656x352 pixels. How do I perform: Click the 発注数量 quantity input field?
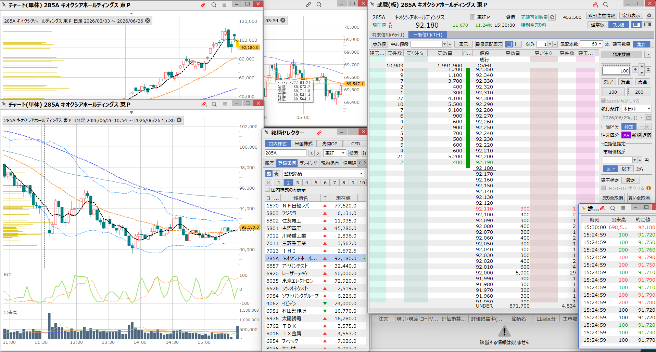pos(616,71)
